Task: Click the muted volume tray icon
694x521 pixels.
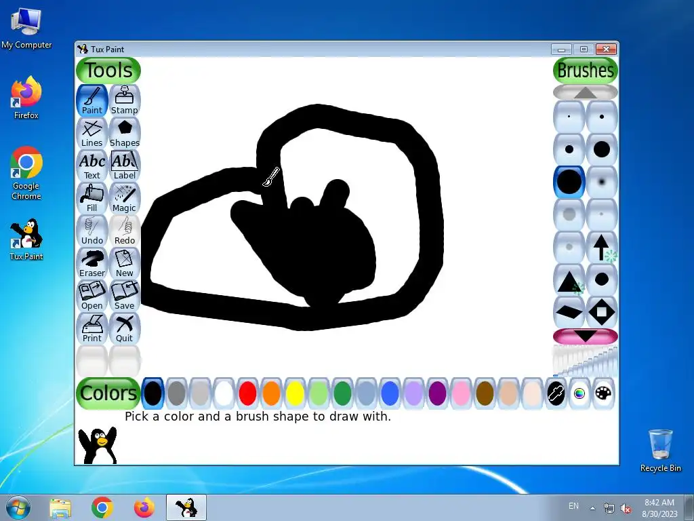Action: (626, 508)
